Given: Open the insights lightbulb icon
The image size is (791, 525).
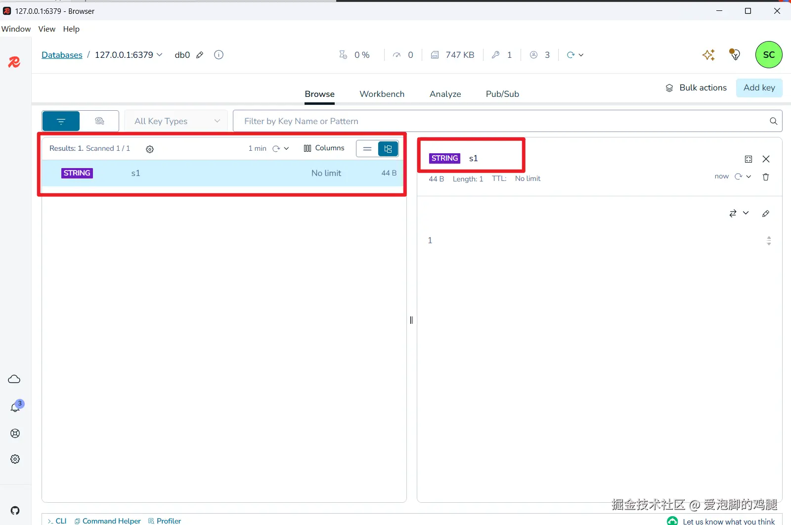Looking at the screenshot, I should pyautogui.click(x=735, y=54).
